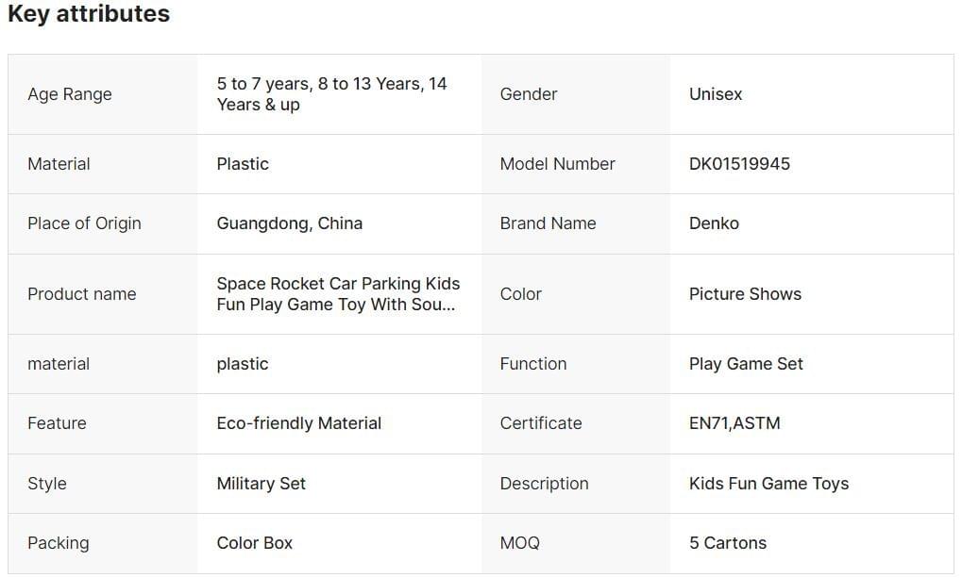This screenshot has width=962, height=578.
Task: Select the Color Box packing value
Action: [x=254, y=543]
